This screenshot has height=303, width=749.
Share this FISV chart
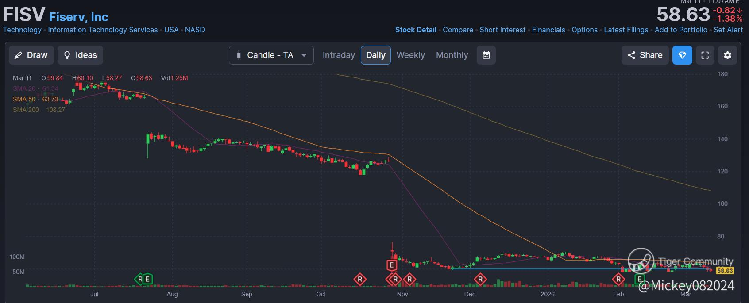[645, 55]
